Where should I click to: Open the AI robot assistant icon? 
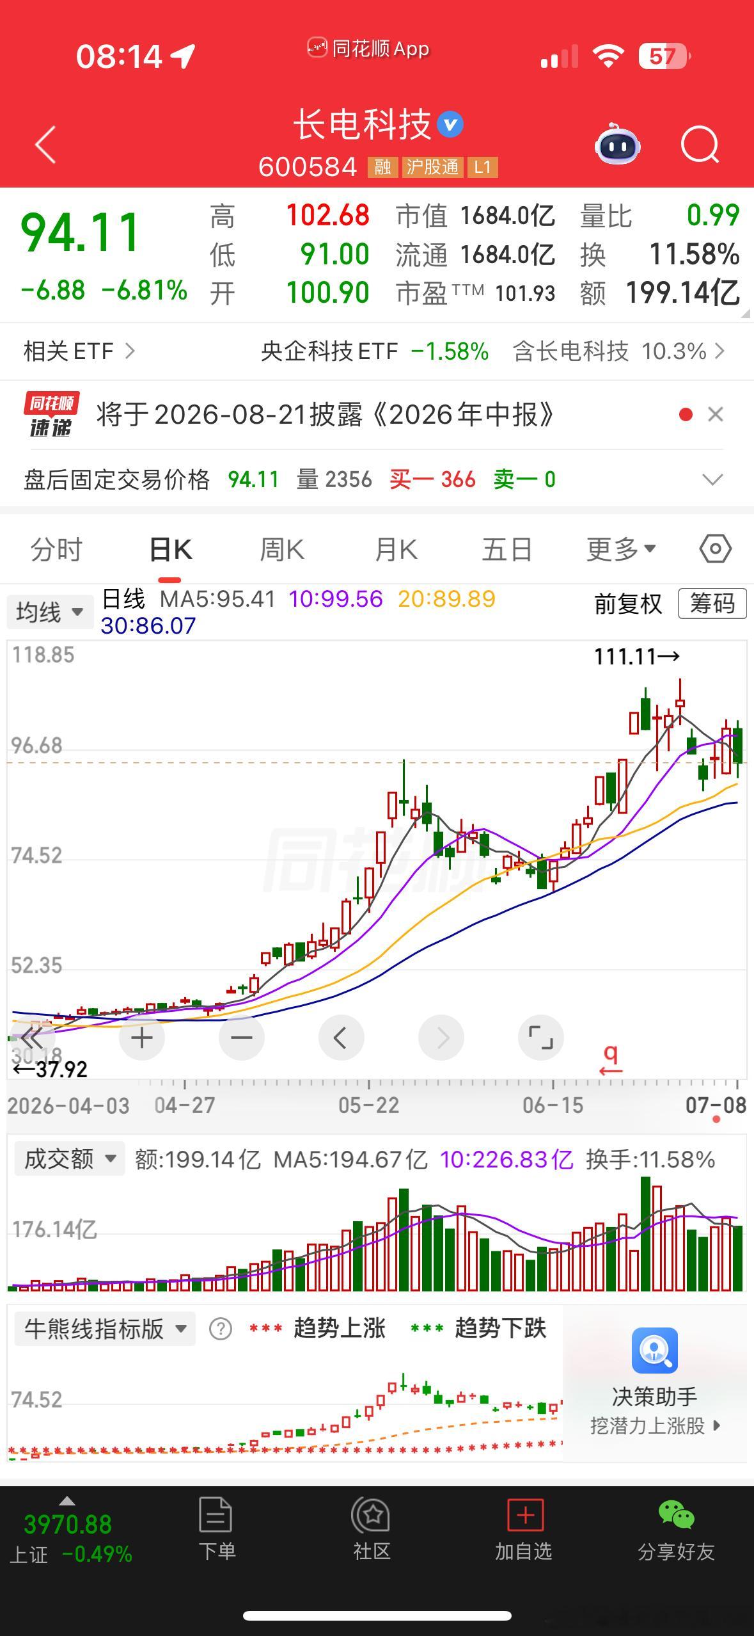point(617,145)
